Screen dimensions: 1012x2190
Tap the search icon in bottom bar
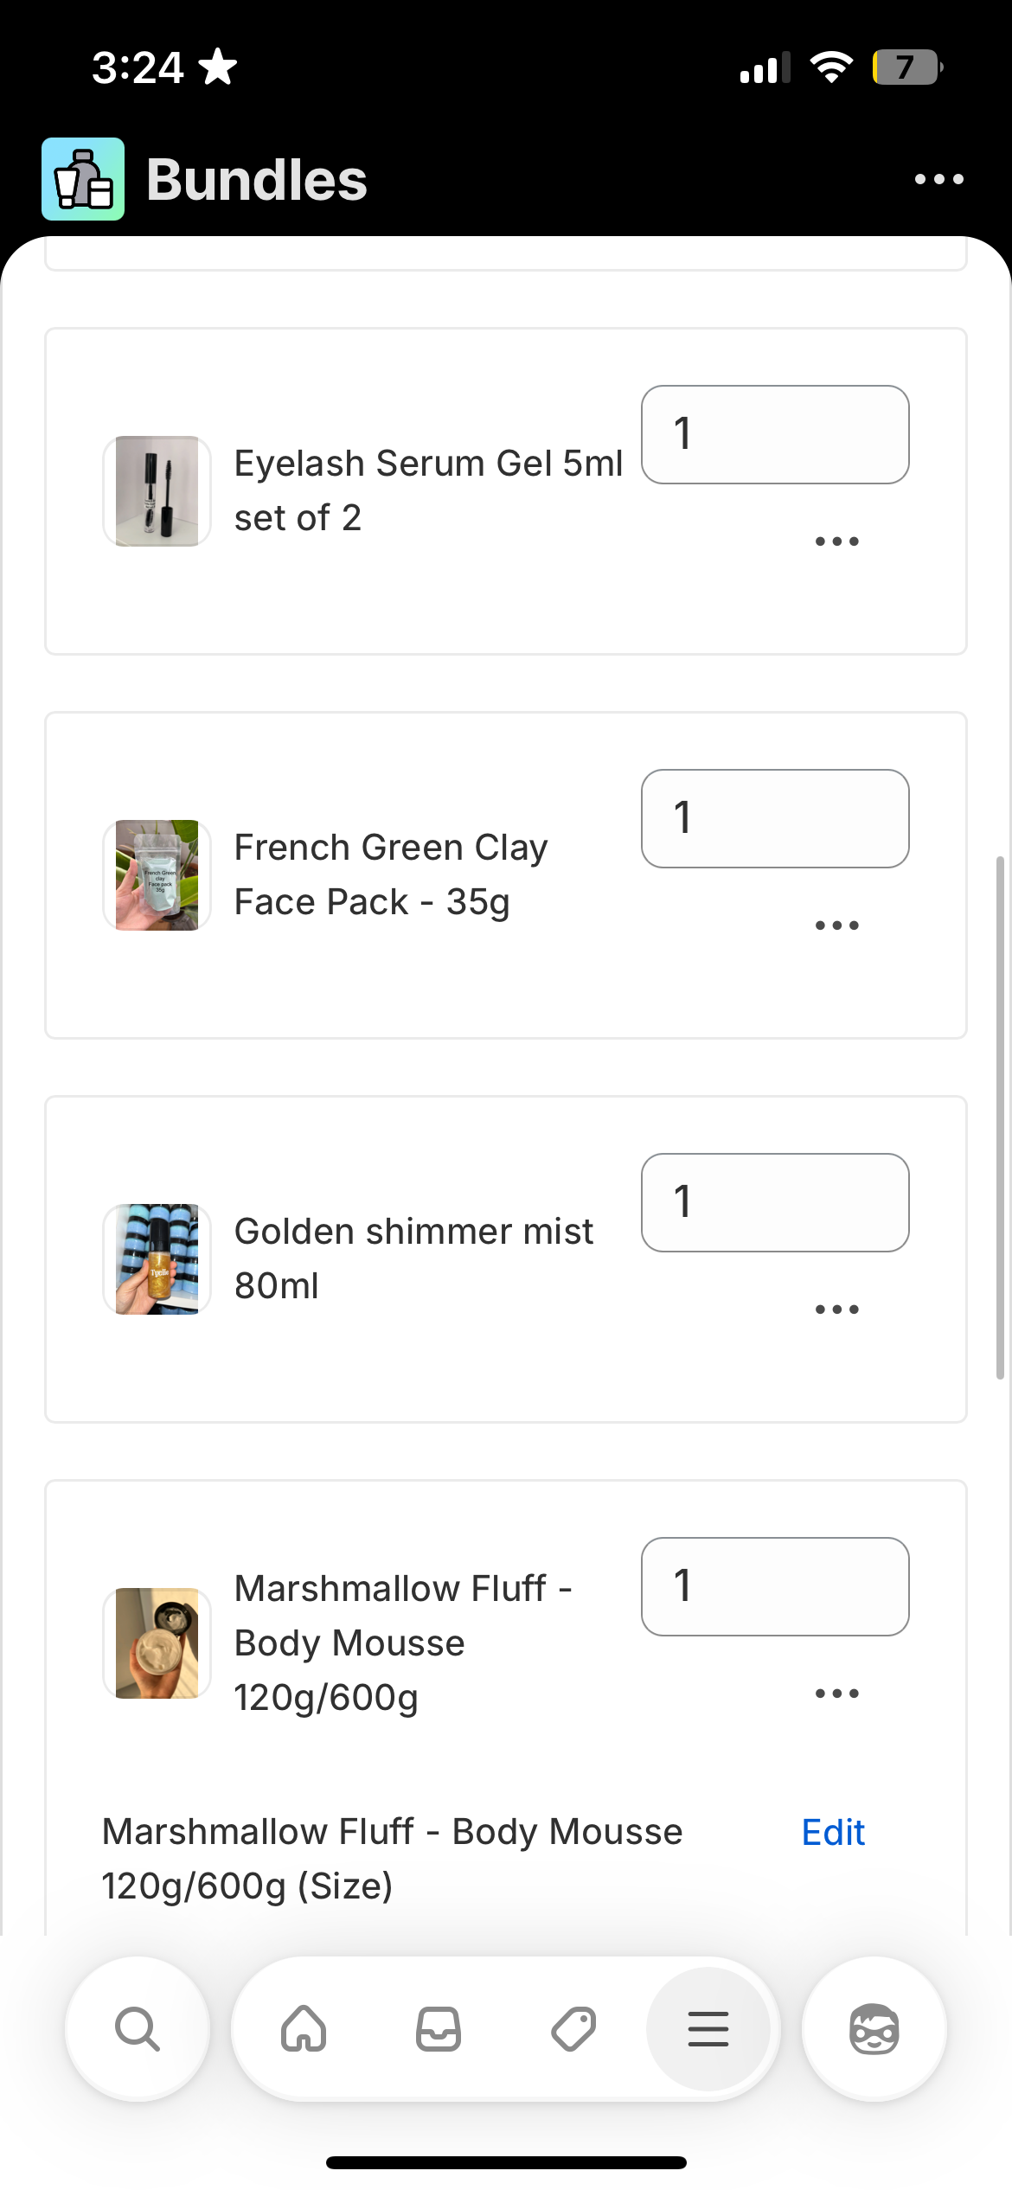click(x=138, y=2029)
